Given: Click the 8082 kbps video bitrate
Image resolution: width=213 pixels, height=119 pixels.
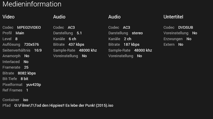Looking at the screenshot, I should tap(27, 73).
